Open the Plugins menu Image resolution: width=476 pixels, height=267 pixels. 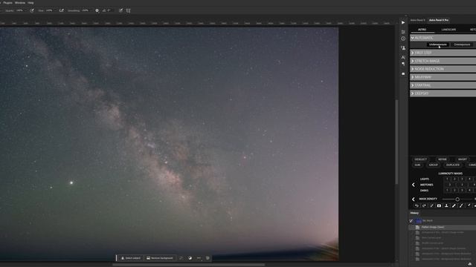tap(7, 3)
